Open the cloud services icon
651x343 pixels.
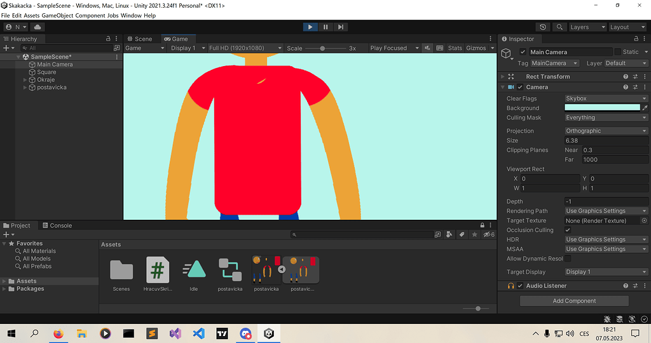coord(37,27)
